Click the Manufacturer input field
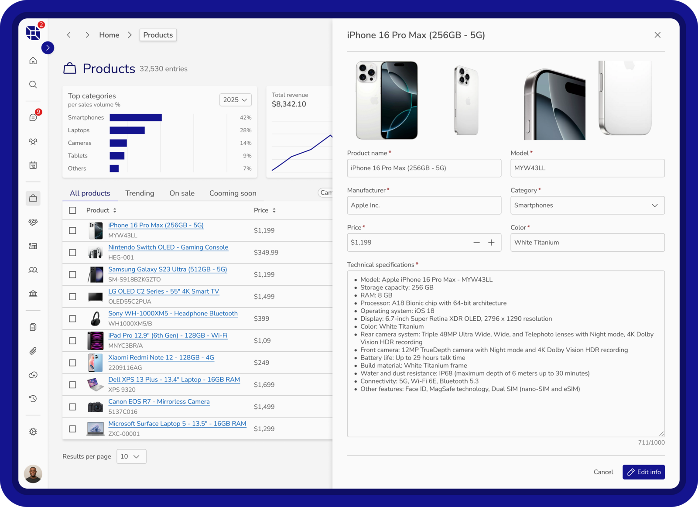Viewport: 698px width, 507px height. (x=424, y=205)
